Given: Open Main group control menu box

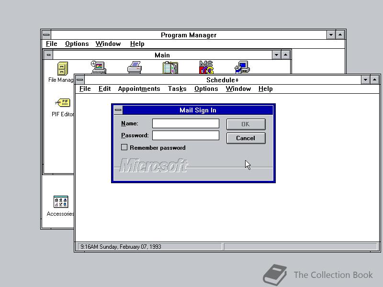Looking at the screenshot, I should click(x=48, y=55).
